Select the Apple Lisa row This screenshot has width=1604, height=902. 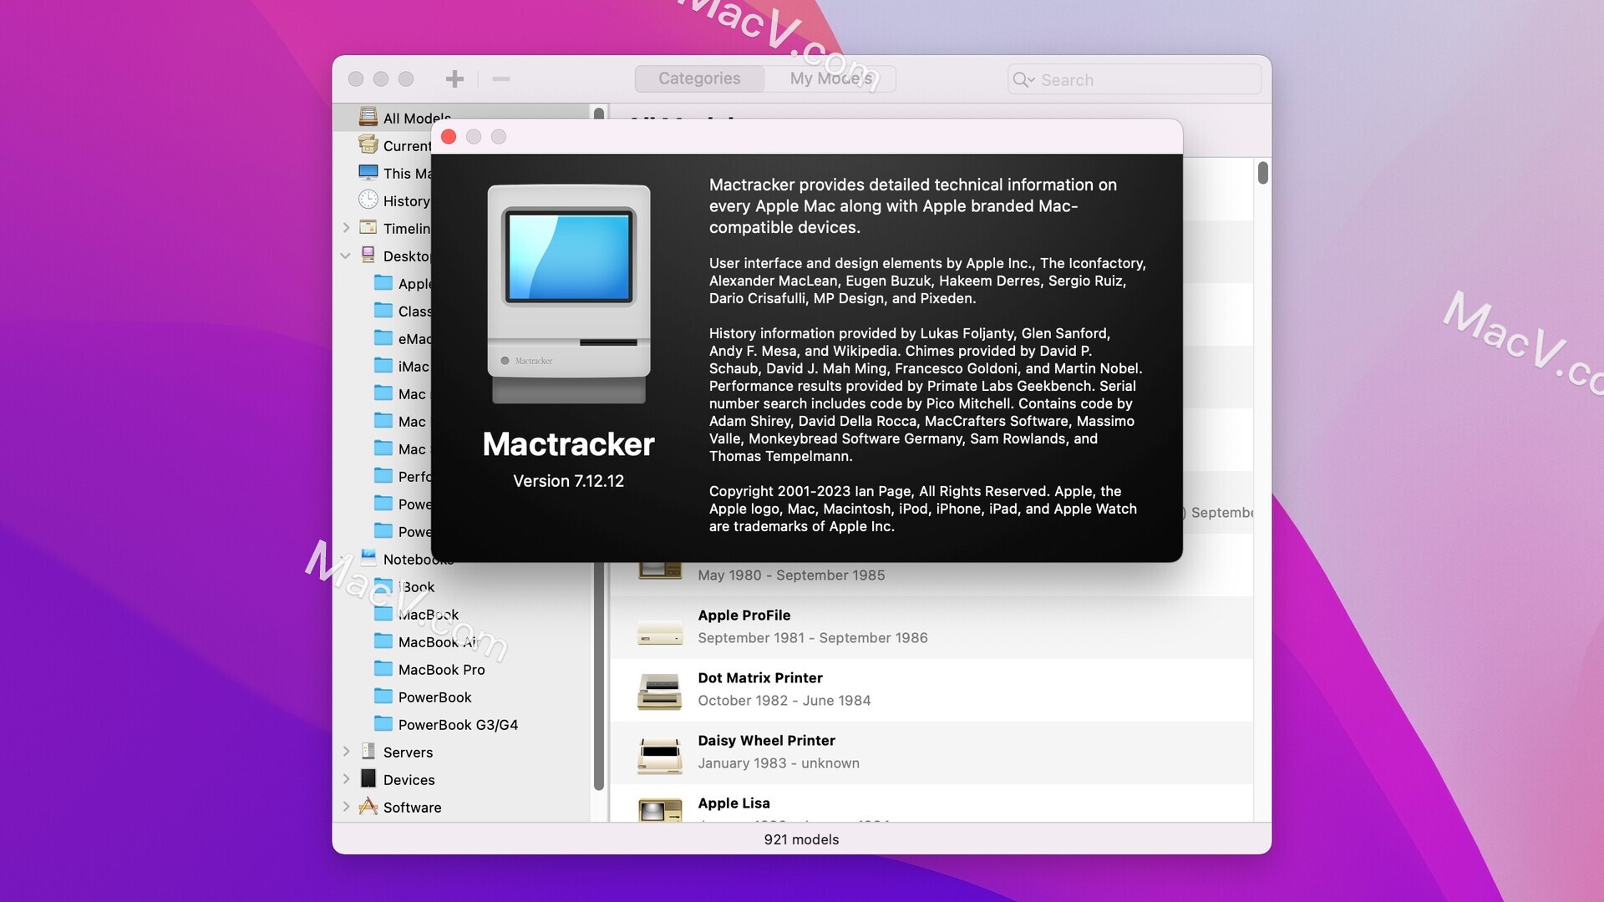[931, 803]
